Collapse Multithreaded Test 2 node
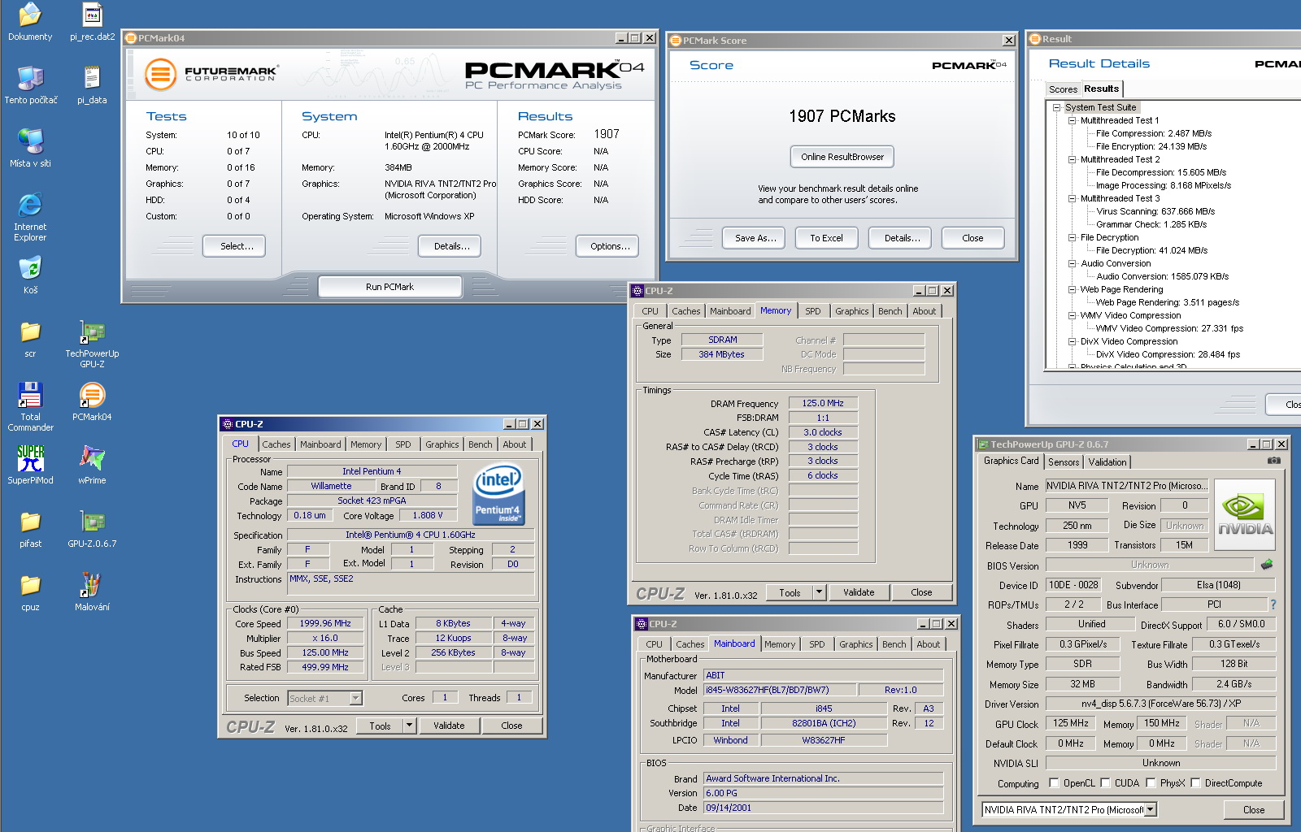 point(1072,159)
